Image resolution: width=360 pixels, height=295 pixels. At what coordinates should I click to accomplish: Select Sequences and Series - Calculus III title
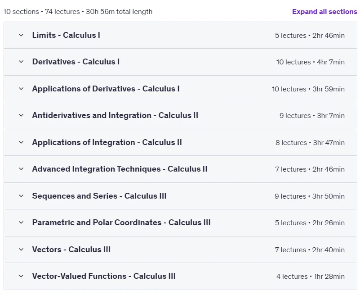pyautogui.click(x=99, y=196)
